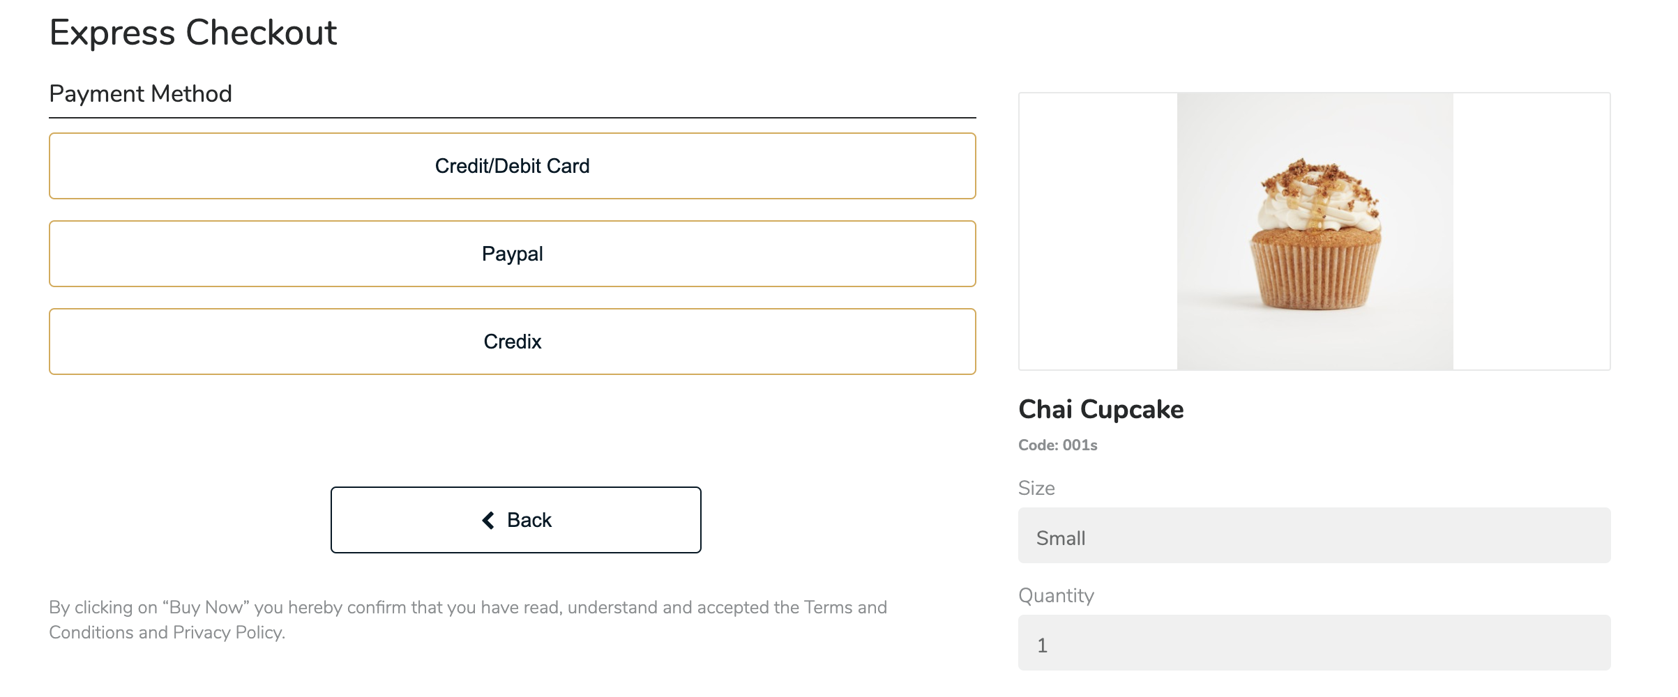The image size is (1678, 697).
Task: Click the product Code: 001s text
Action: click(1058, 445)
